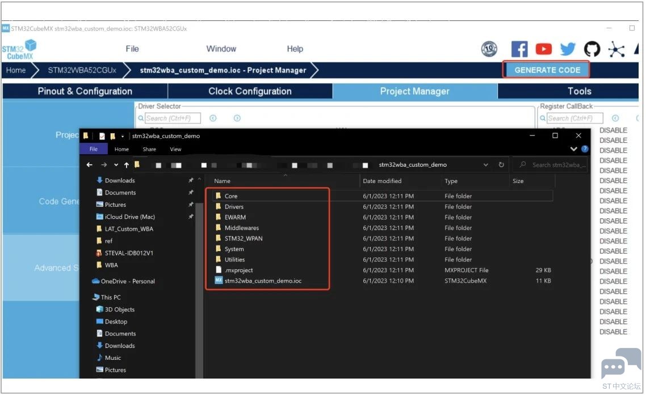Sort by Type column header
Screen dimensions: 646x395
(451, 181)
